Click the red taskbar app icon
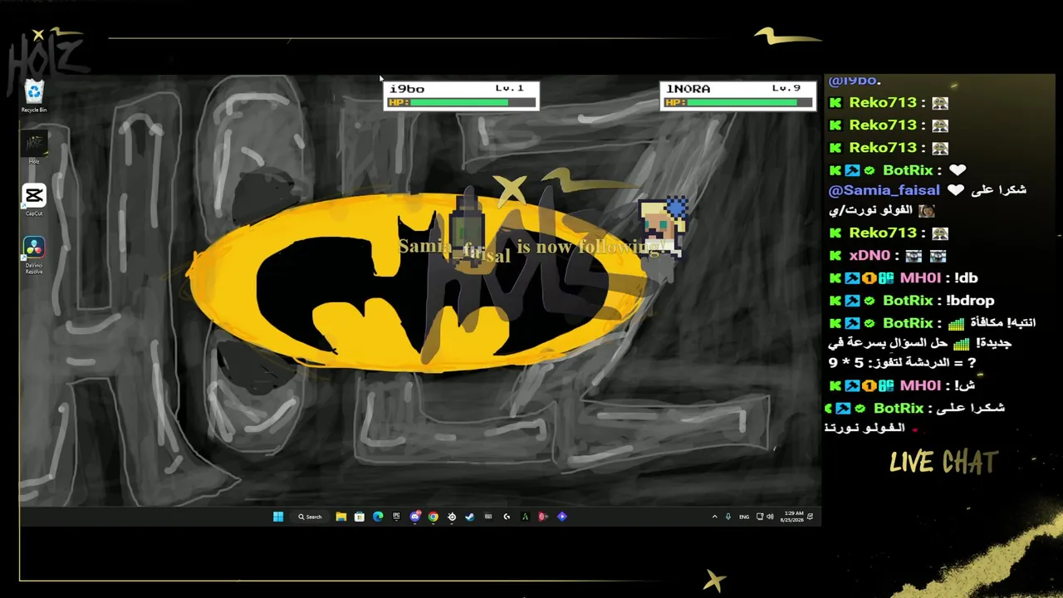 (543, 517)
